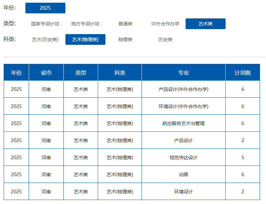
Task: Click 河南 in the 动画 row
Action: point(46,175)
